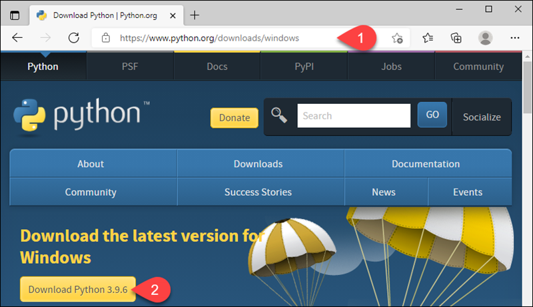This screenshot has height=307, width=533.
Task: Click the python.org URL in address bar
Action: [x=209, y=38]
